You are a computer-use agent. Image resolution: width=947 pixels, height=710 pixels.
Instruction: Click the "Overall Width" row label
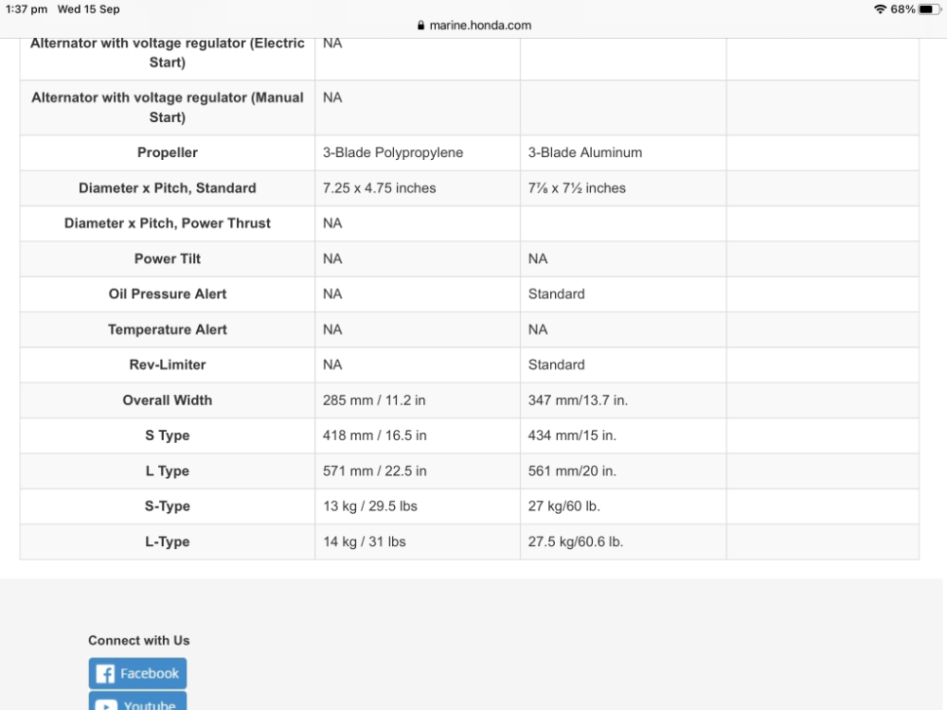pyautogui.click(x=168, y=400)
